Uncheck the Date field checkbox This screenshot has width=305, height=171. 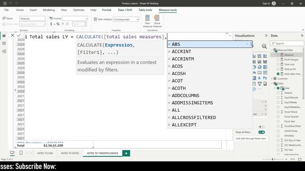click(x=278, y=88)
